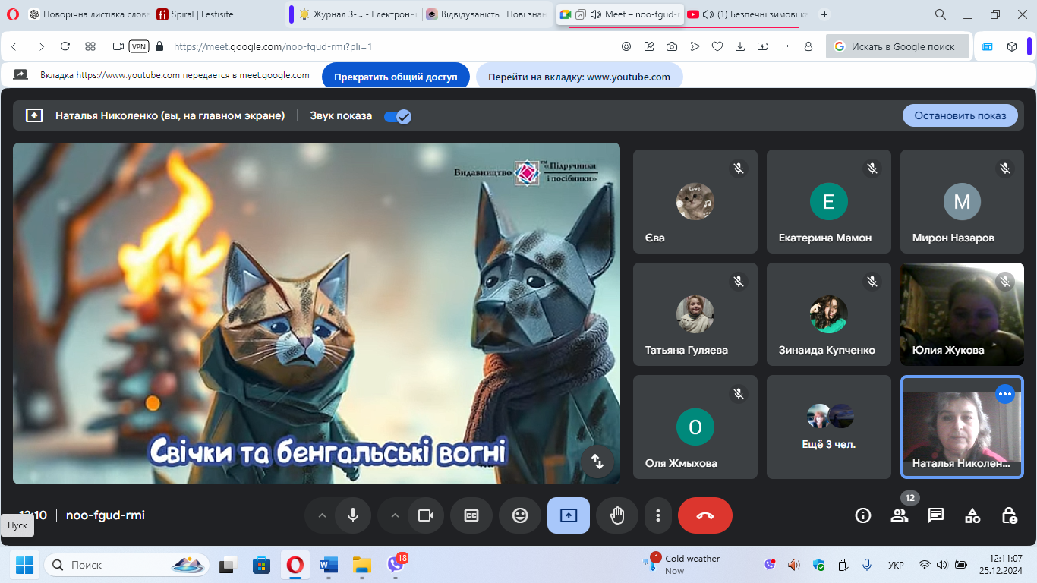
Task: Click the taskbar Поиск search box
Action: click(x=128, y=565)
